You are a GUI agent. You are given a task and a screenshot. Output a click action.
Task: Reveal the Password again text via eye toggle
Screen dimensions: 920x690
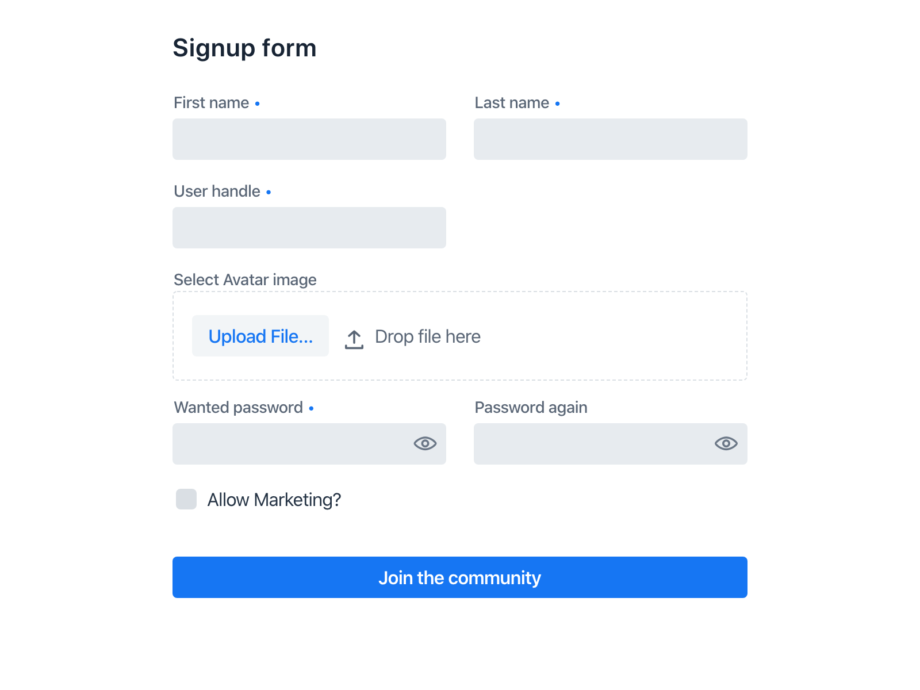(x=725, y=443)
